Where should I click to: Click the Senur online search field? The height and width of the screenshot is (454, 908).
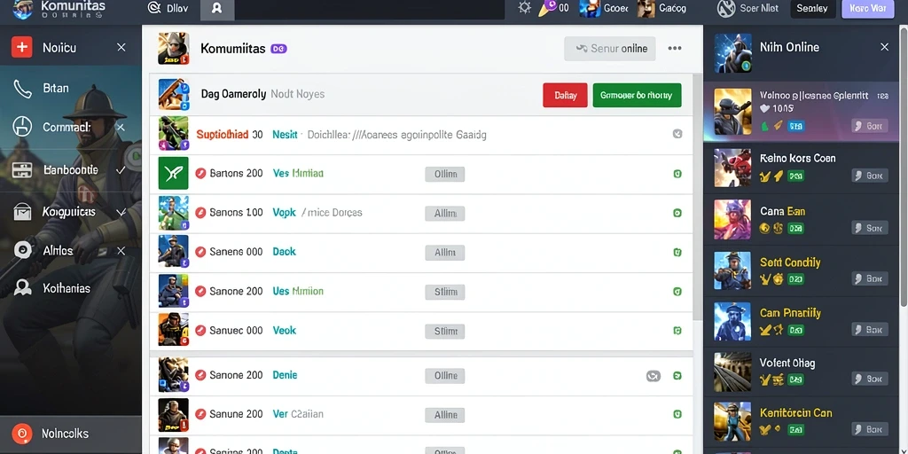tap(610, 49)
